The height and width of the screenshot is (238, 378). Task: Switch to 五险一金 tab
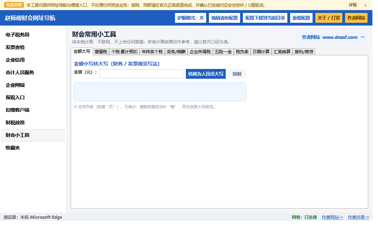(x=223, y=51)
